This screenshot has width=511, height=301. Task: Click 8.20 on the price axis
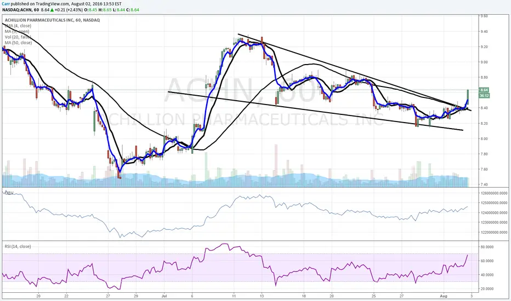click(x=484, y=123)
